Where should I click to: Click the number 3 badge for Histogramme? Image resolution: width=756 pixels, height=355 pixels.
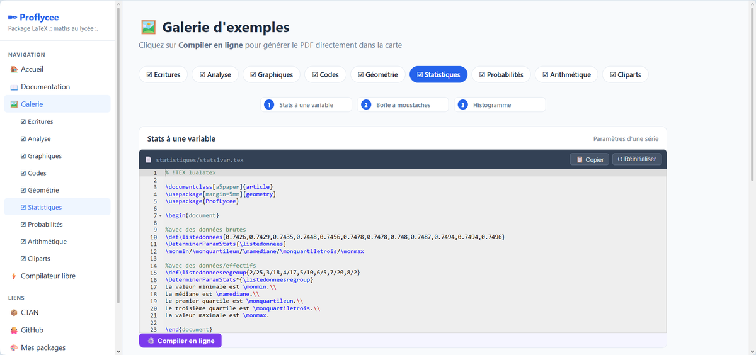coord(463,105)
